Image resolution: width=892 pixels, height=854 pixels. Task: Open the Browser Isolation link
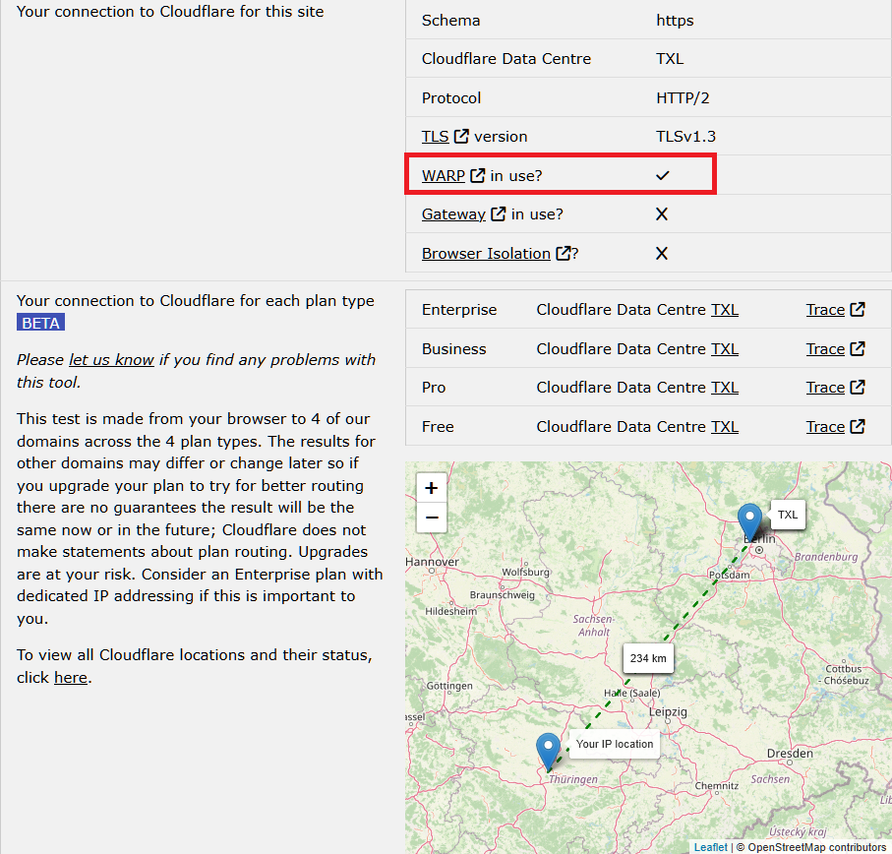pos(486,254)
